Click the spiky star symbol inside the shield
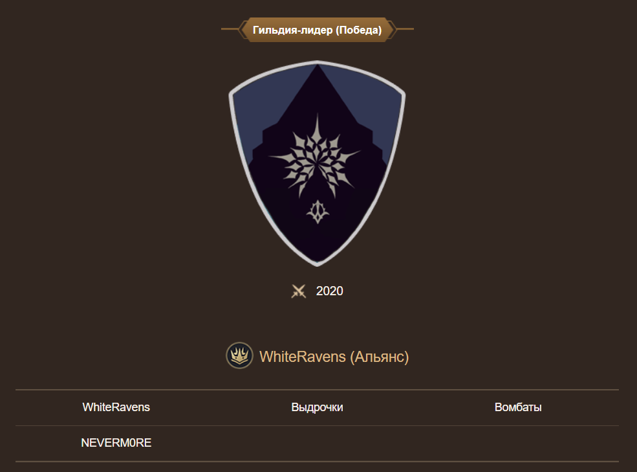The height and width of the screenshot is (472, 637). [x=315, y=157]
